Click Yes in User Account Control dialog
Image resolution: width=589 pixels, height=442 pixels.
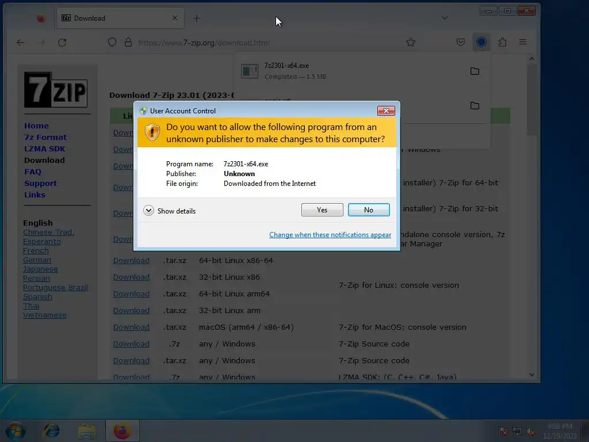point(322,209)
